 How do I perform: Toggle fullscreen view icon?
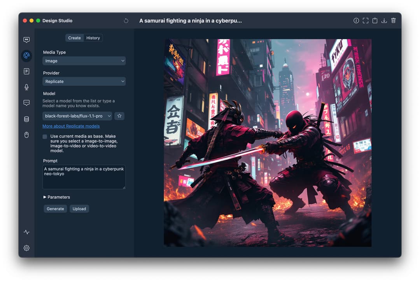point(365,21)
